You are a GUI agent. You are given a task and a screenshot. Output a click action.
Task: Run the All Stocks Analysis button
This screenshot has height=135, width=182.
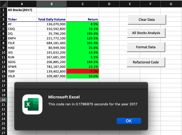click(146, 33)
